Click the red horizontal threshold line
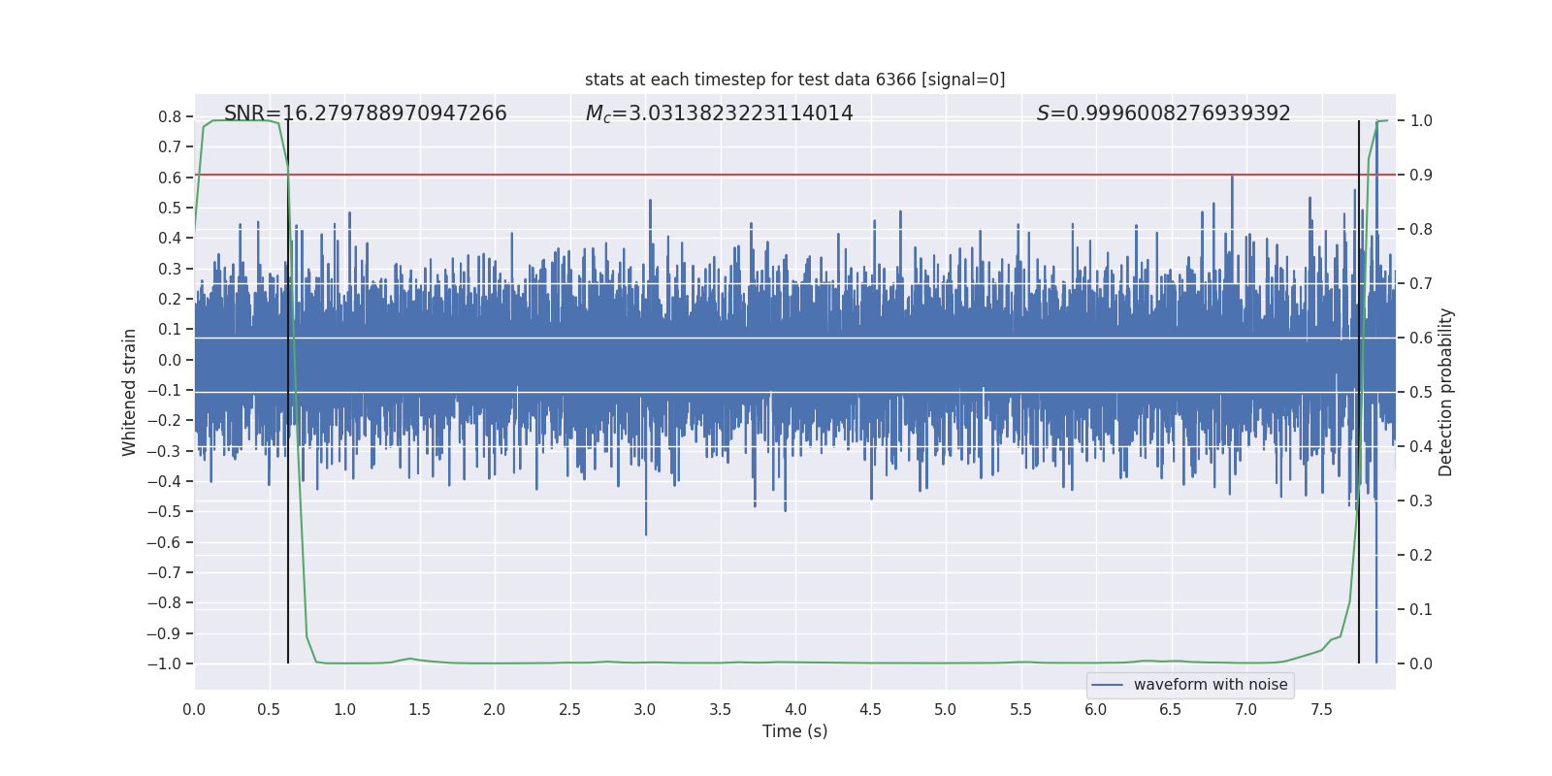This screenshot has width=1552, height=776. (x=776, y=175)
